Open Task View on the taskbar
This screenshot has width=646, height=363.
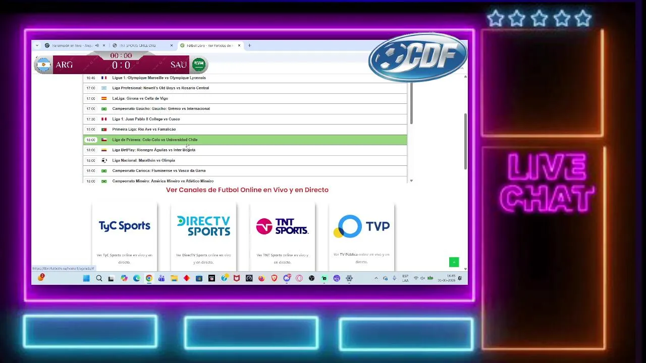tap(111, 278)
